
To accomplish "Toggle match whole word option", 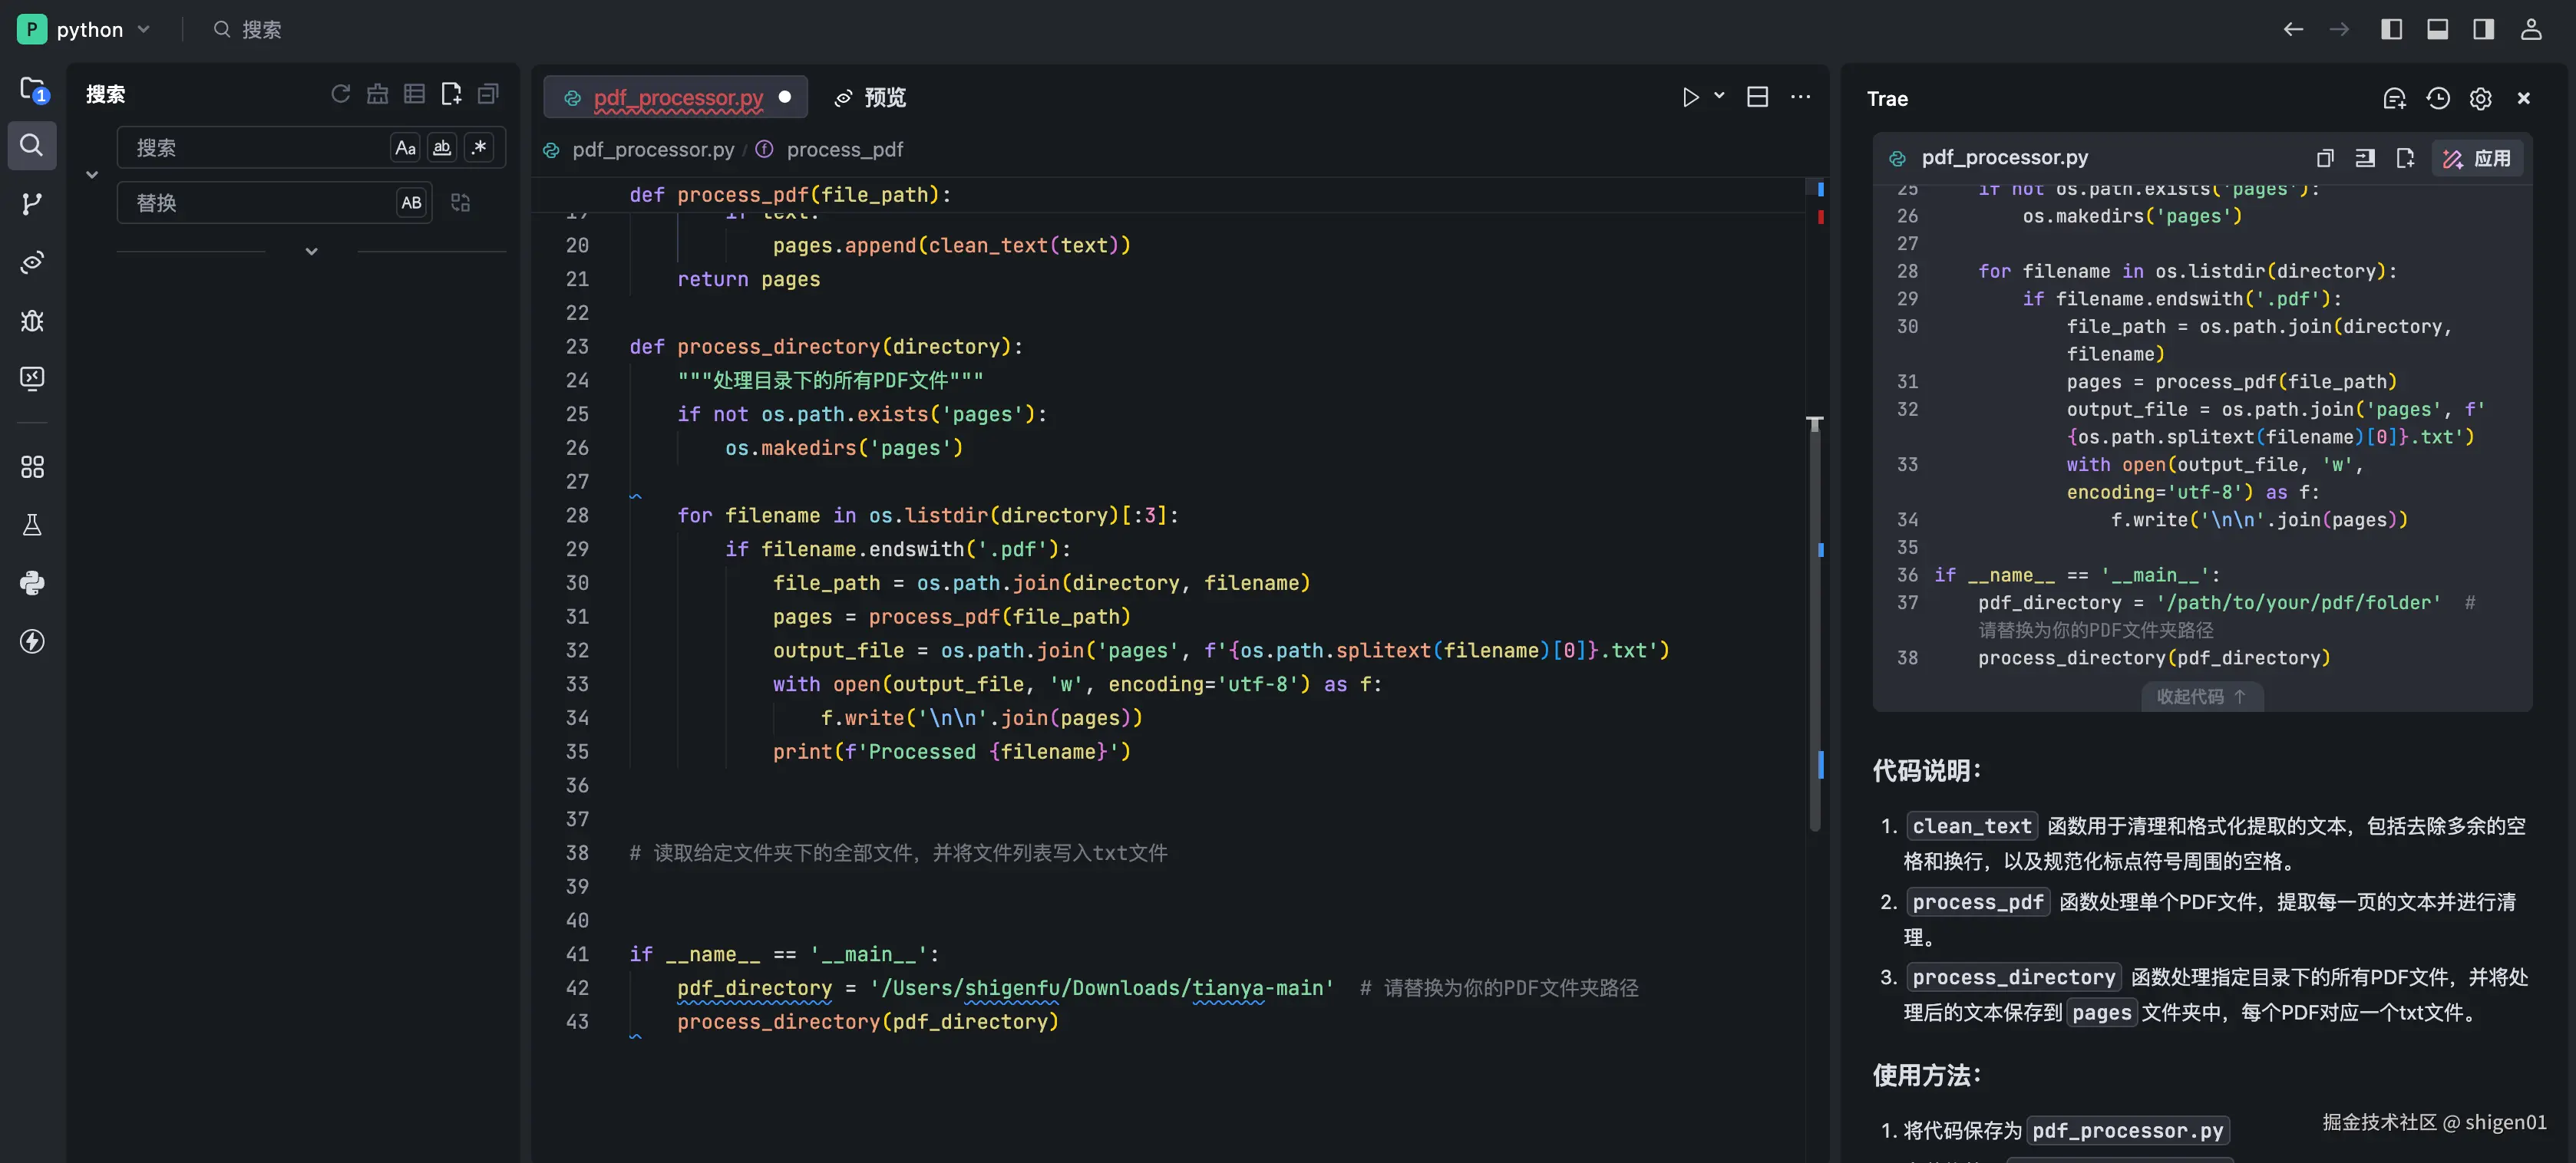I will (442, 148).
